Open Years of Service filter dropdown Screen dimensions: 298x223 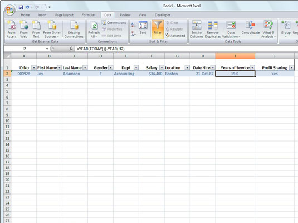(x=252, y=67)
